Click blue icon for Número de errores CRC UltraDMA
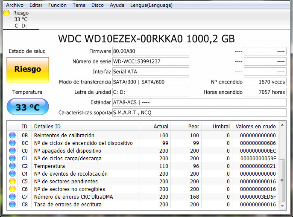 12,197
